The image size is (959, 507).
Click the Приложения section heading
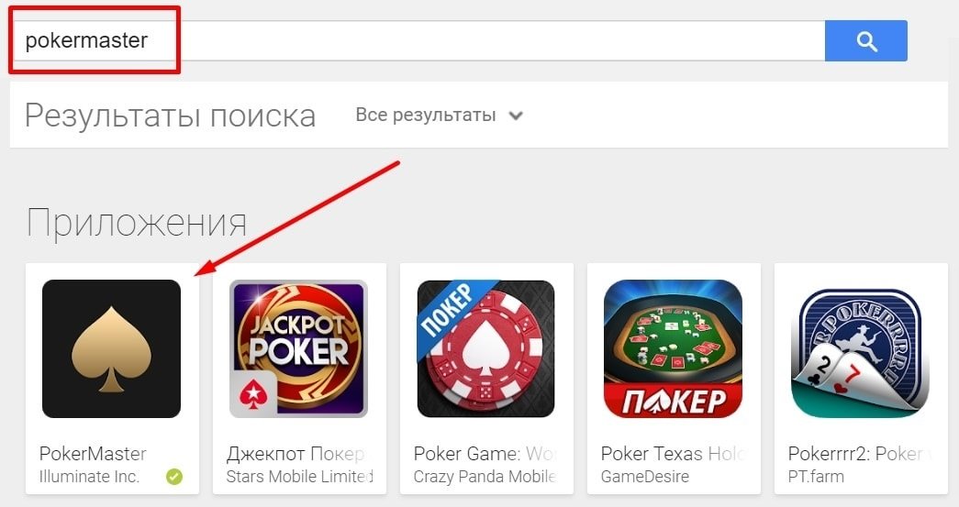(137, 223)
